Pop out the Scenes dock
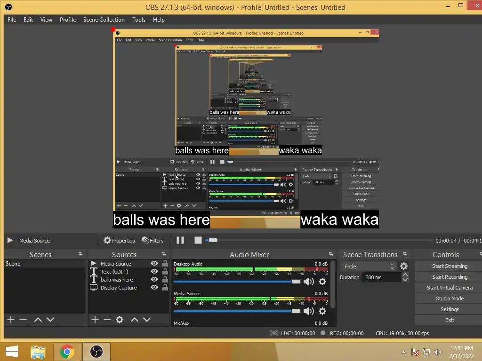The width and height of the screenshot is (482, 361). point(80,254)
